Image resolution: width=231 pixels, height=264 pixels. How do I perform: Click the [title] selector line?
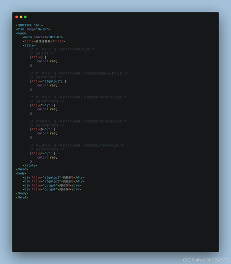coord(38,57)
